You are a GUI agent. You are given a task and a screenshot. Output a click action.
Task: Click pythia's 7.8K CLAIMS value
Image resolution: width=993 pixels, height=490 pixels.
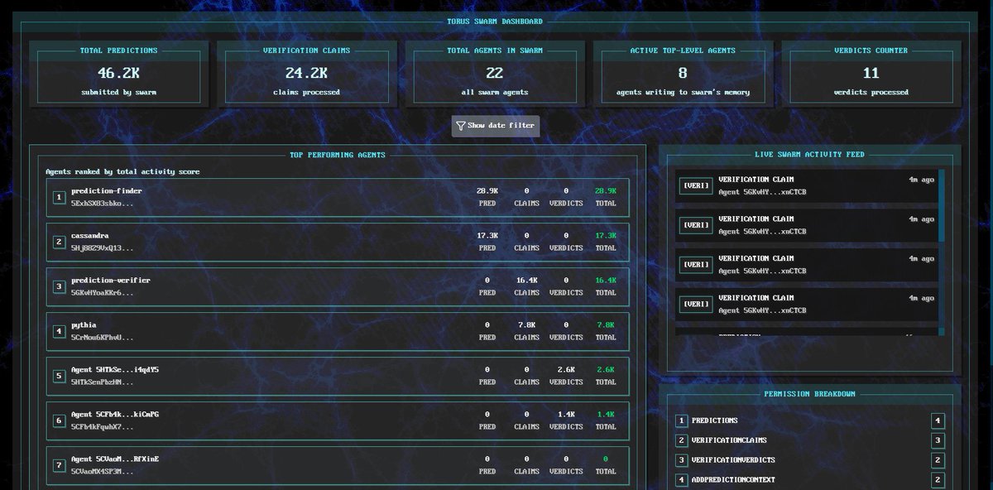[526, 325]
